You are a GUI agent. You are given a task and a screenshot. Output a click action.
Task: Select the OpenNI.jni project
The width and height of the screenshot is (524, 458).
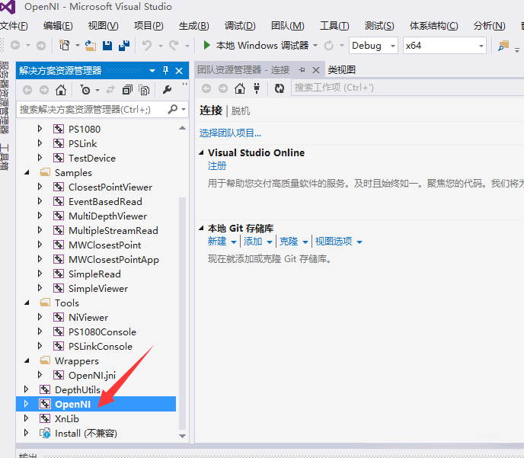tap(92, 376)
